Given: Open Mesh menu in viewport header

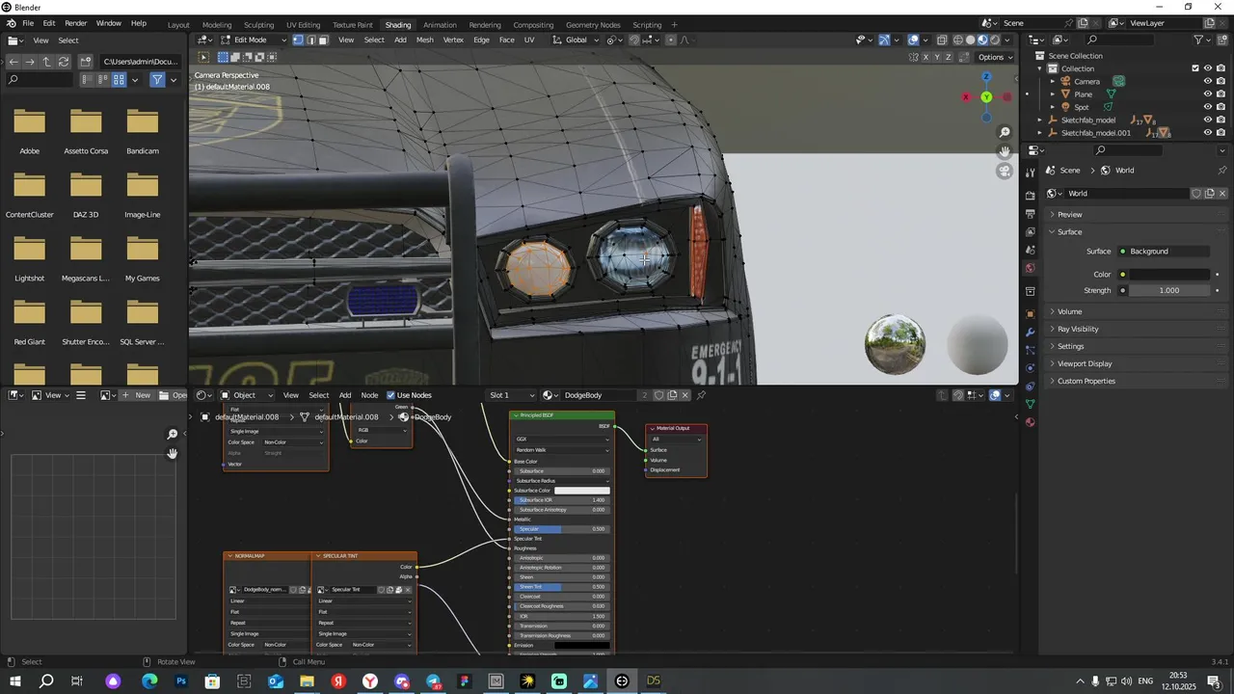Looking at the screenshot, I should coord(424,40).
